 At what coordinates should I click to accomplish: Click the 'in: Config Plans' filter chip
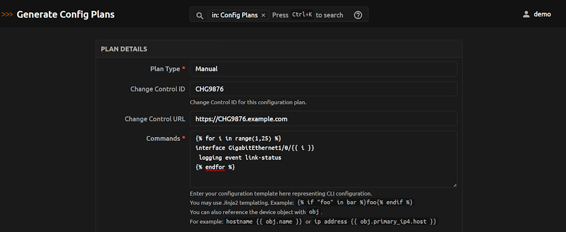click(238, 15)
